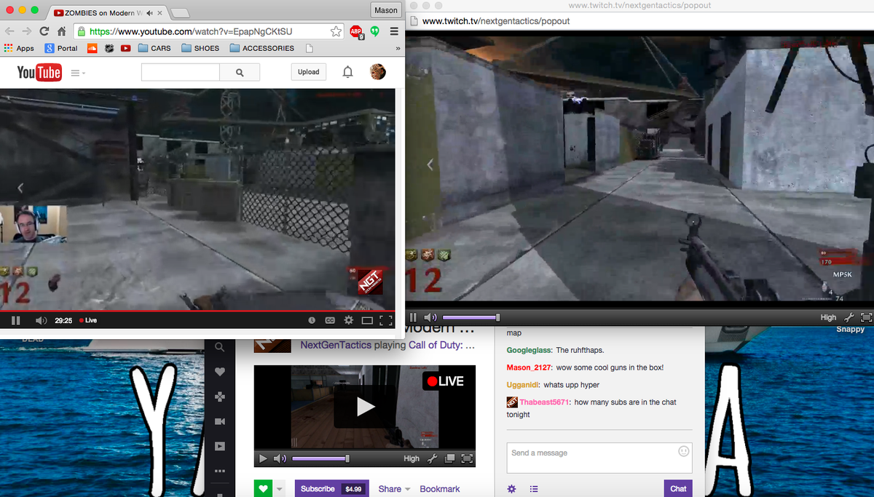
Task: Open a new Chrome tab
Action: coord(181,13)
